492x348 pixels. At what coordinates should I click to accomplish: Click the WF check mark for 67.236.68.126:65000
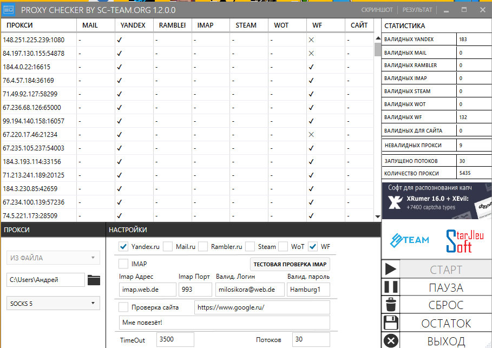[x=311, y=107]
